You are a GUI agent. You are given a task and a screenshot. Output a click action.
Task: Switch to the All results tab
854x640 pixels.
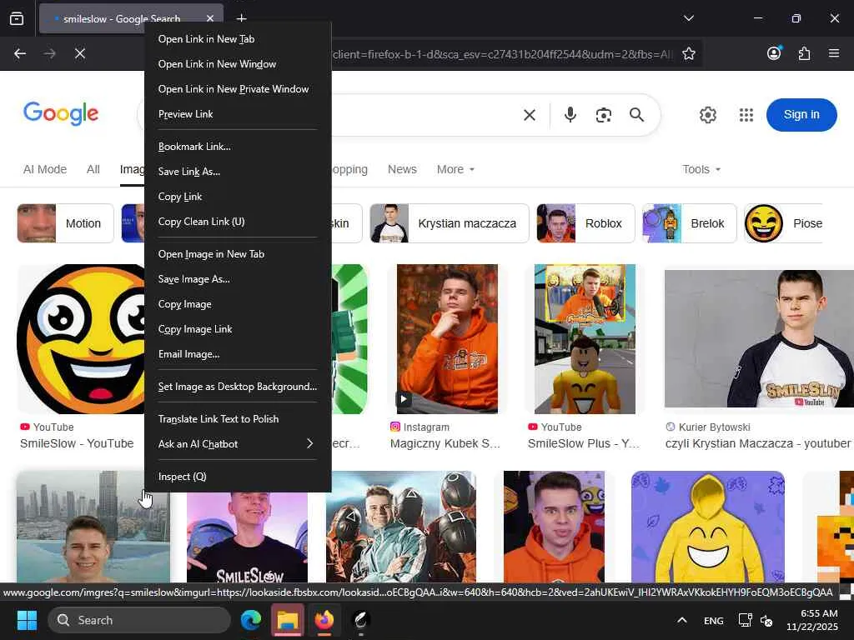[93, 169]
